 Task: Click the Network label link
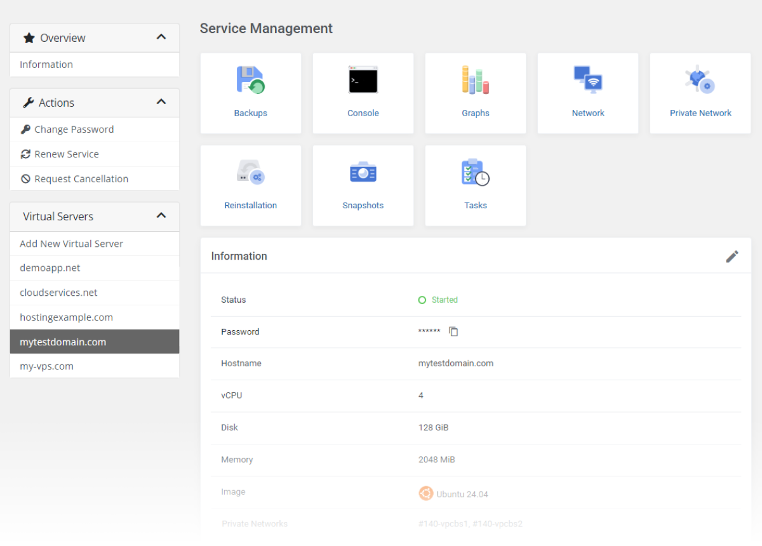point(588,113)
